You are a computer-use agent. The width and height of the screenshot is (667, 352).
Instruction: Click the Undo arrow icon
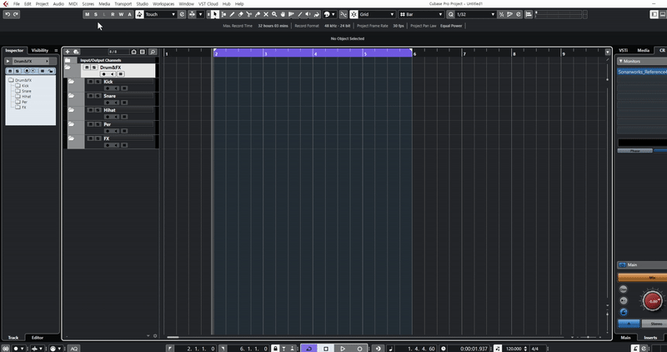(x=8, y=14)
